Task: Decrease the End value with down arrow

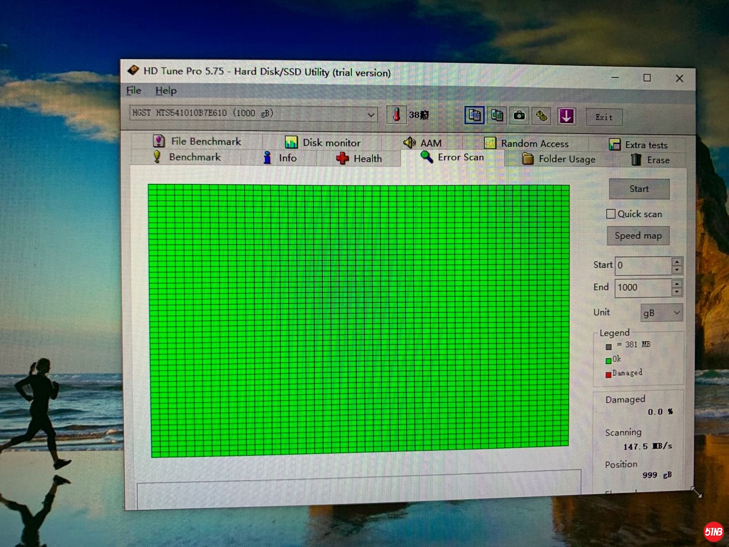Action: pos(677,292)
